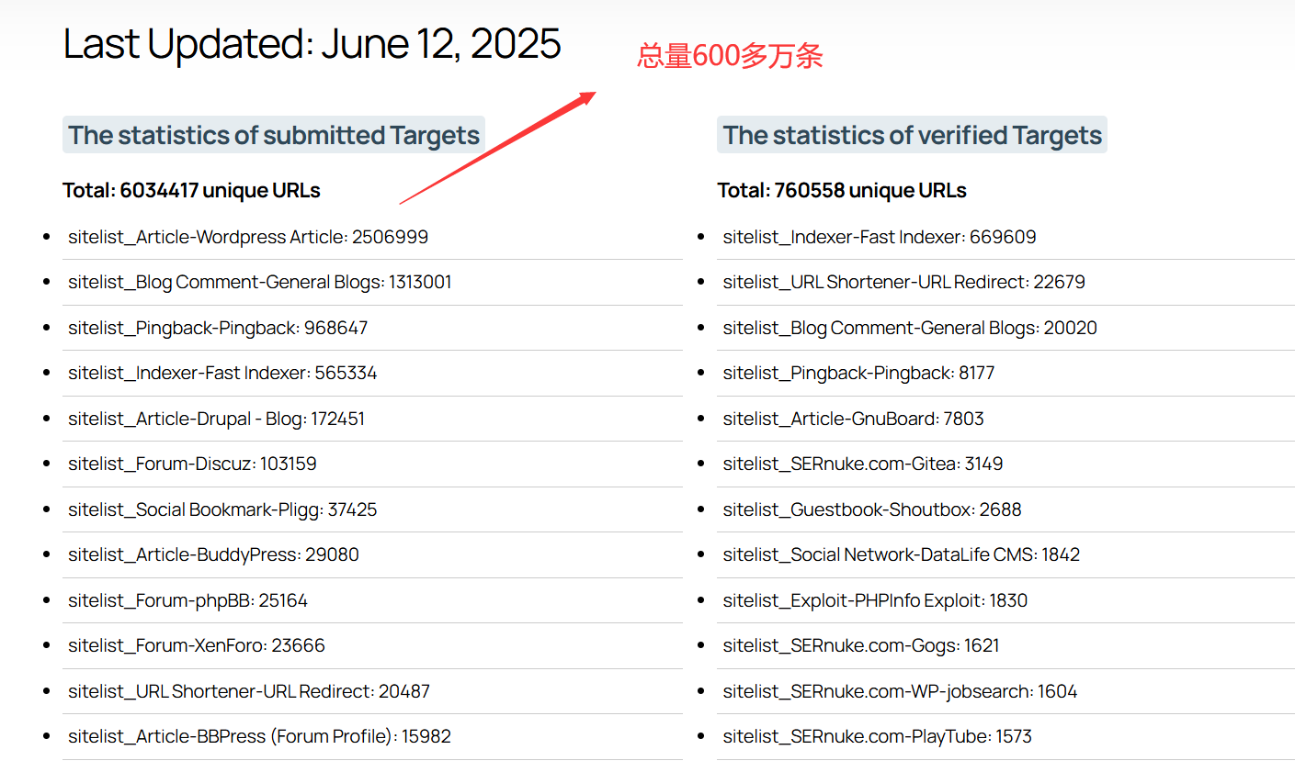This screenshot has width=1295, height=761.
Task: Click 'sitelist_Forum-XenForo: 23666' row
Action: (x=372, y=645)
